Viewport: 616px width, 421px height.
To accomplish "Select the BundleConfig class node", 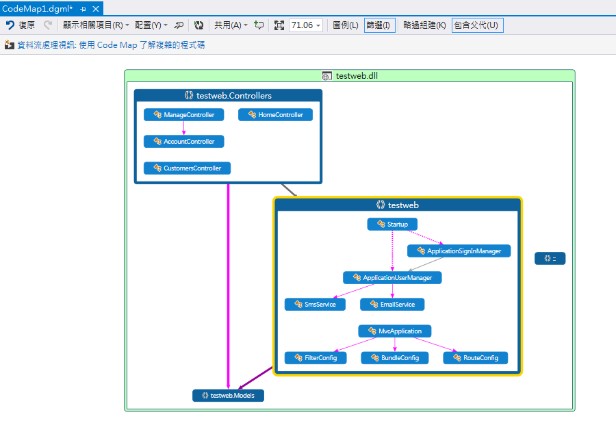I will [x=395, y=358].
